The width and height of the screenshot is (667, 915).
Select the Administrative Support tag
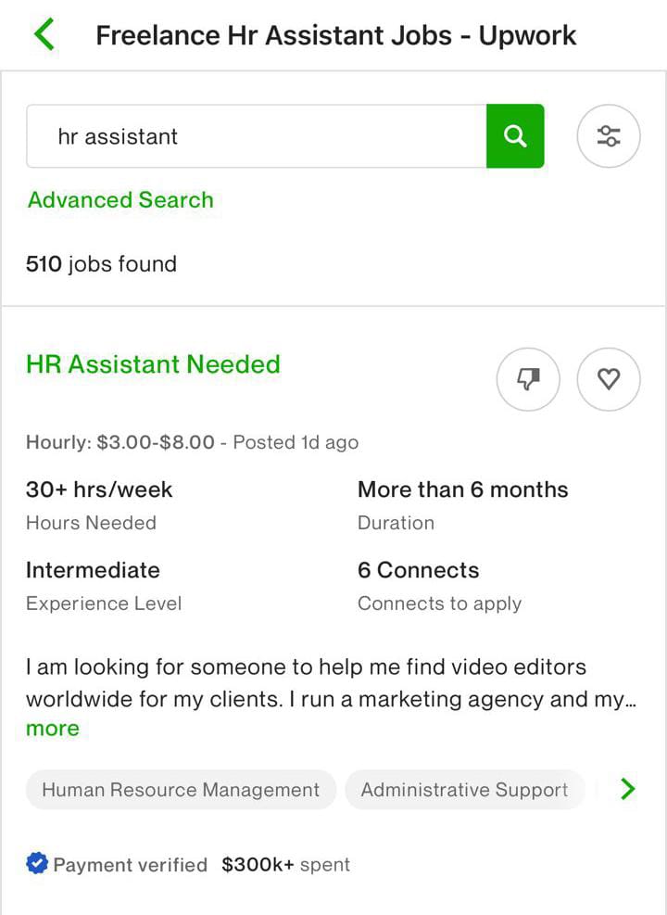(464, 790)
